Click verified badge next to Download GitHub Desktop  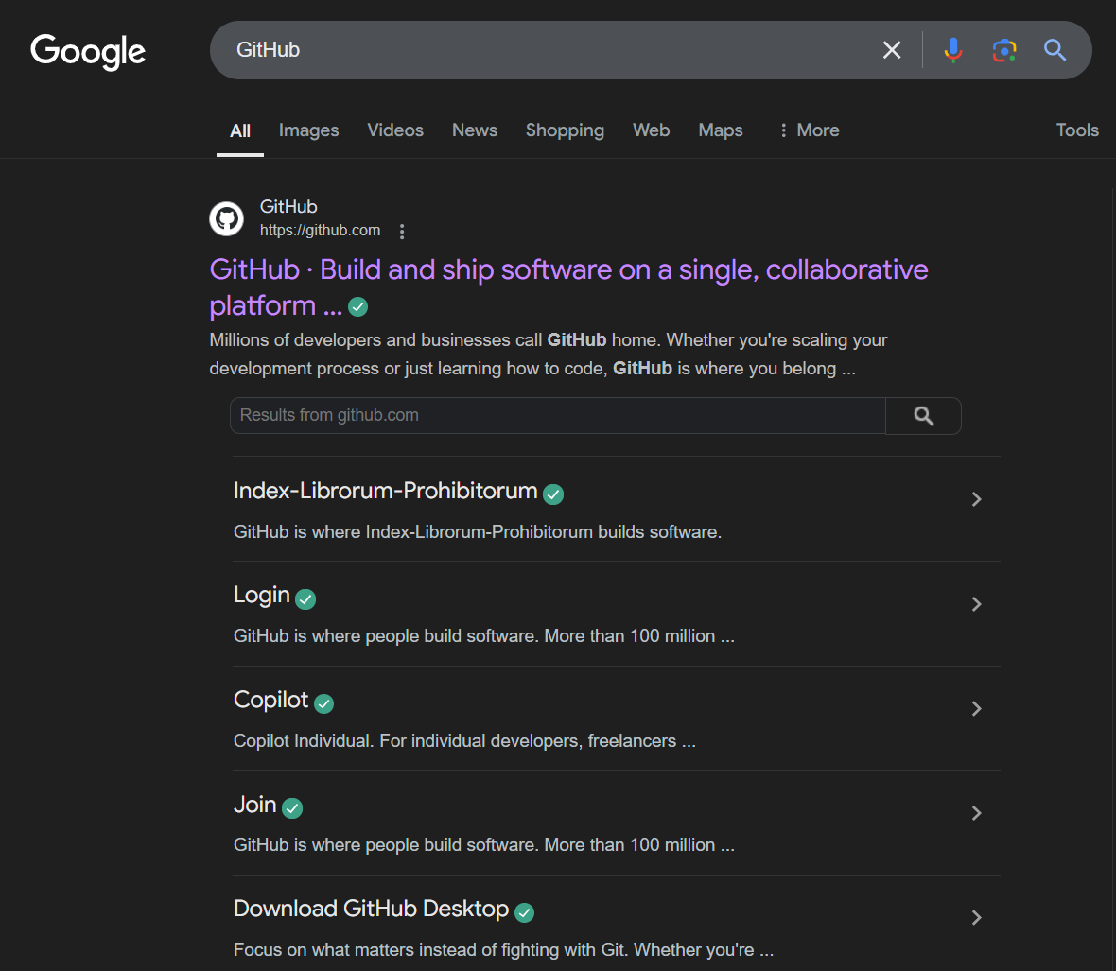525,912
